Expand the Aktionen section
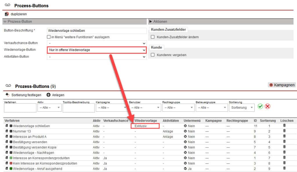 pyautogui.click(x=150, y=21)
